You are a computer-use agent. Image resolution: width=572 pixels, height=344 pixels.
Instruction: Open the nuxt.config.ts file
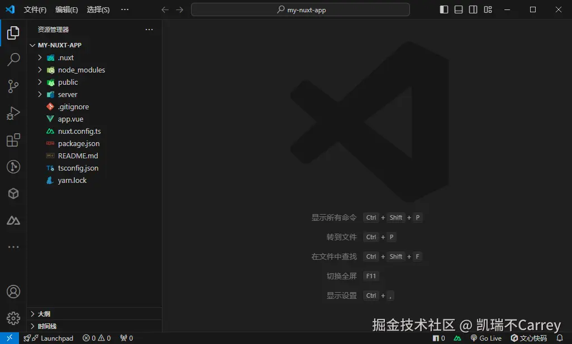point(94,131)
